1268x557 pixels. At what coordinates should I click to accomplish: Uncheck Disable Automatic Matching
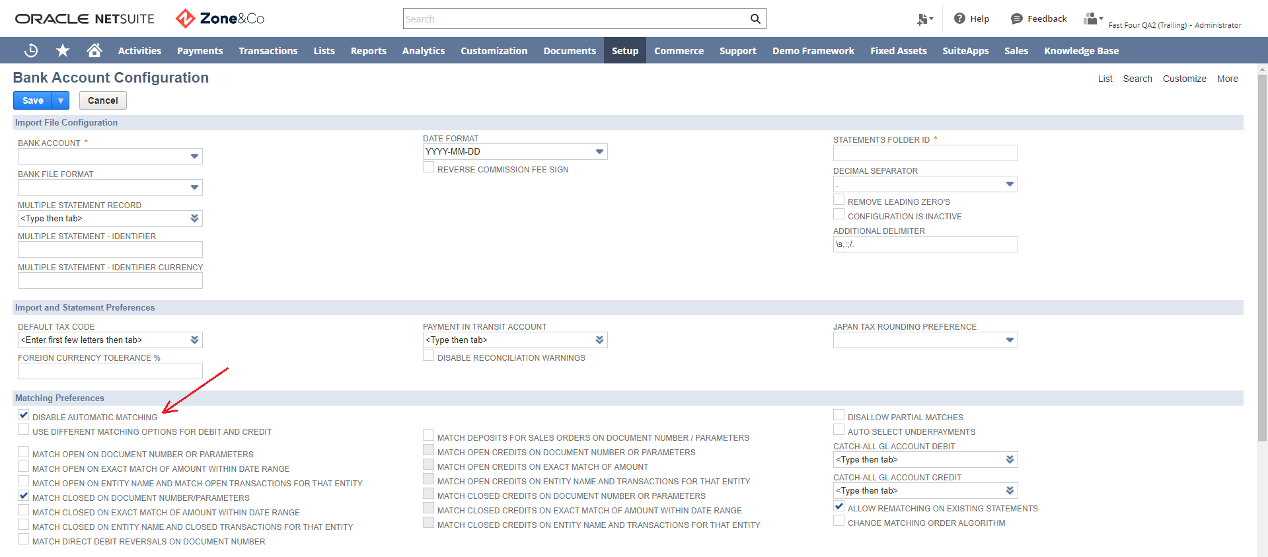(24, 416)
